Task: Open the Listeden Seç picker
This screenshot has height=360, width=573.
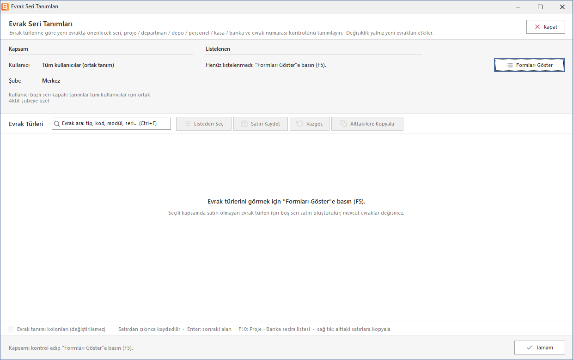Action: pos(204,124)
